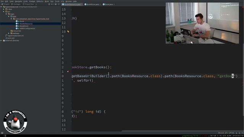Viewport: 244px width, 137px height.
Task: Place cursor on getBaseUriBuilder() in code
Action: coord(91,76)
